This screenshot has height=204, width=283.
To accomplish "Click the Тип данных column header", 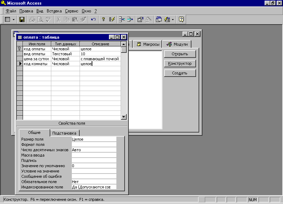I will point(65,44).
